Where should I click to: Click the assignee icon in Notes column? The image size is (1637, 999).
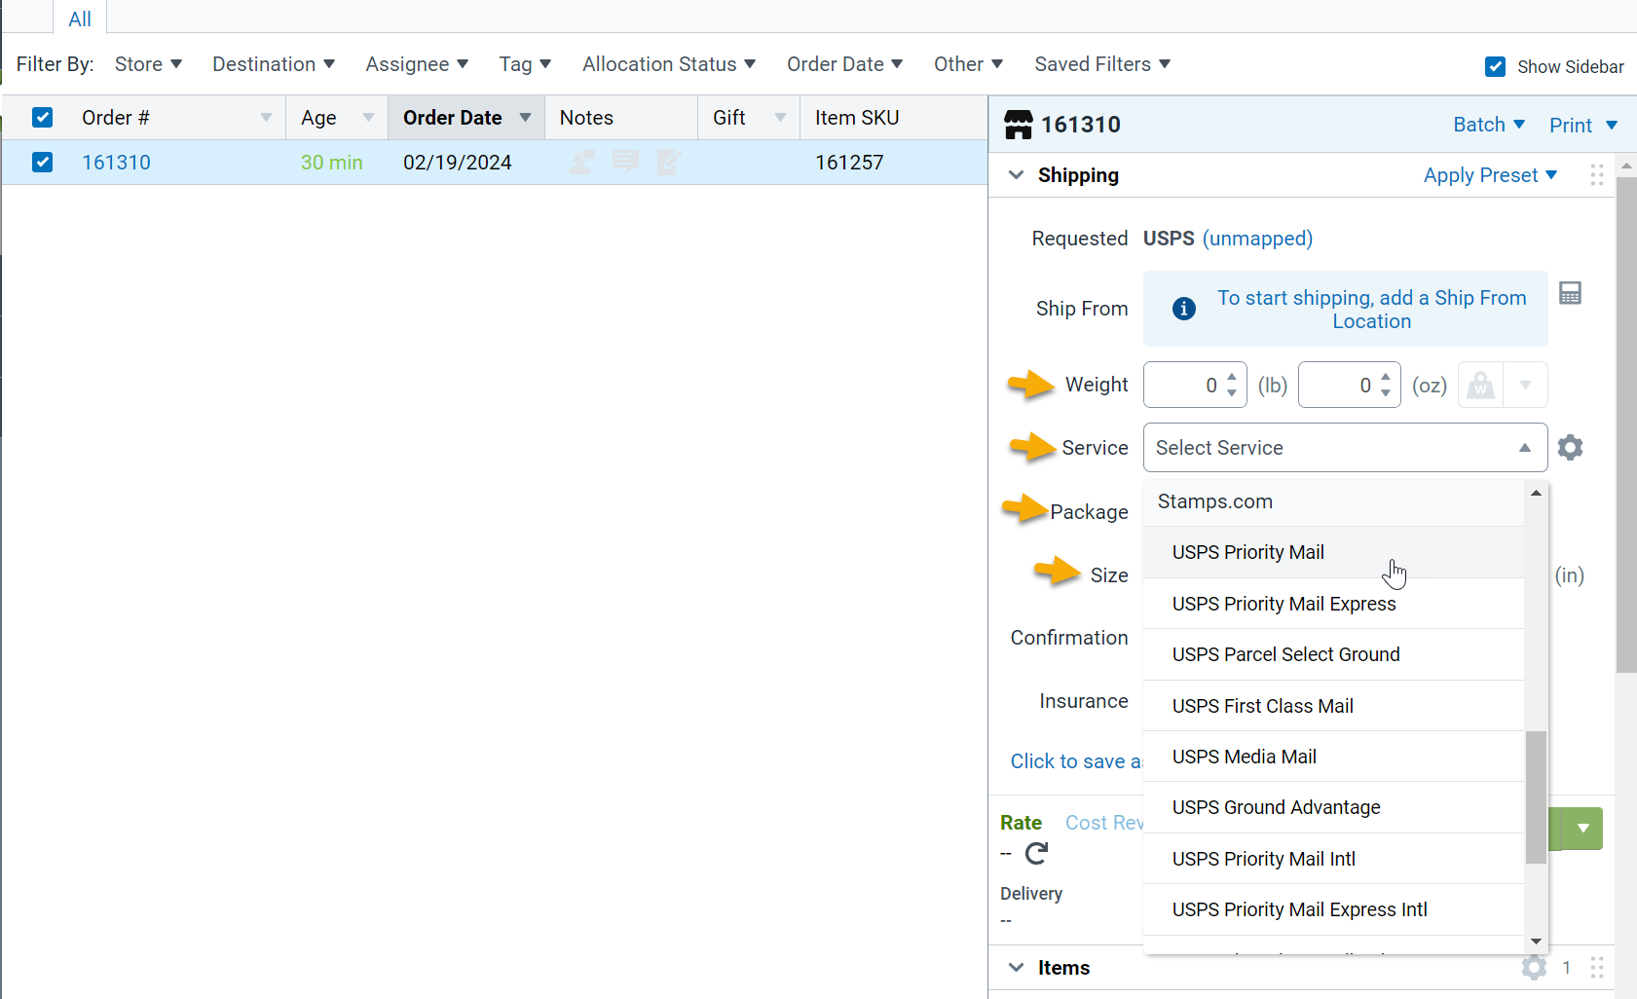(x=582, y=163)
